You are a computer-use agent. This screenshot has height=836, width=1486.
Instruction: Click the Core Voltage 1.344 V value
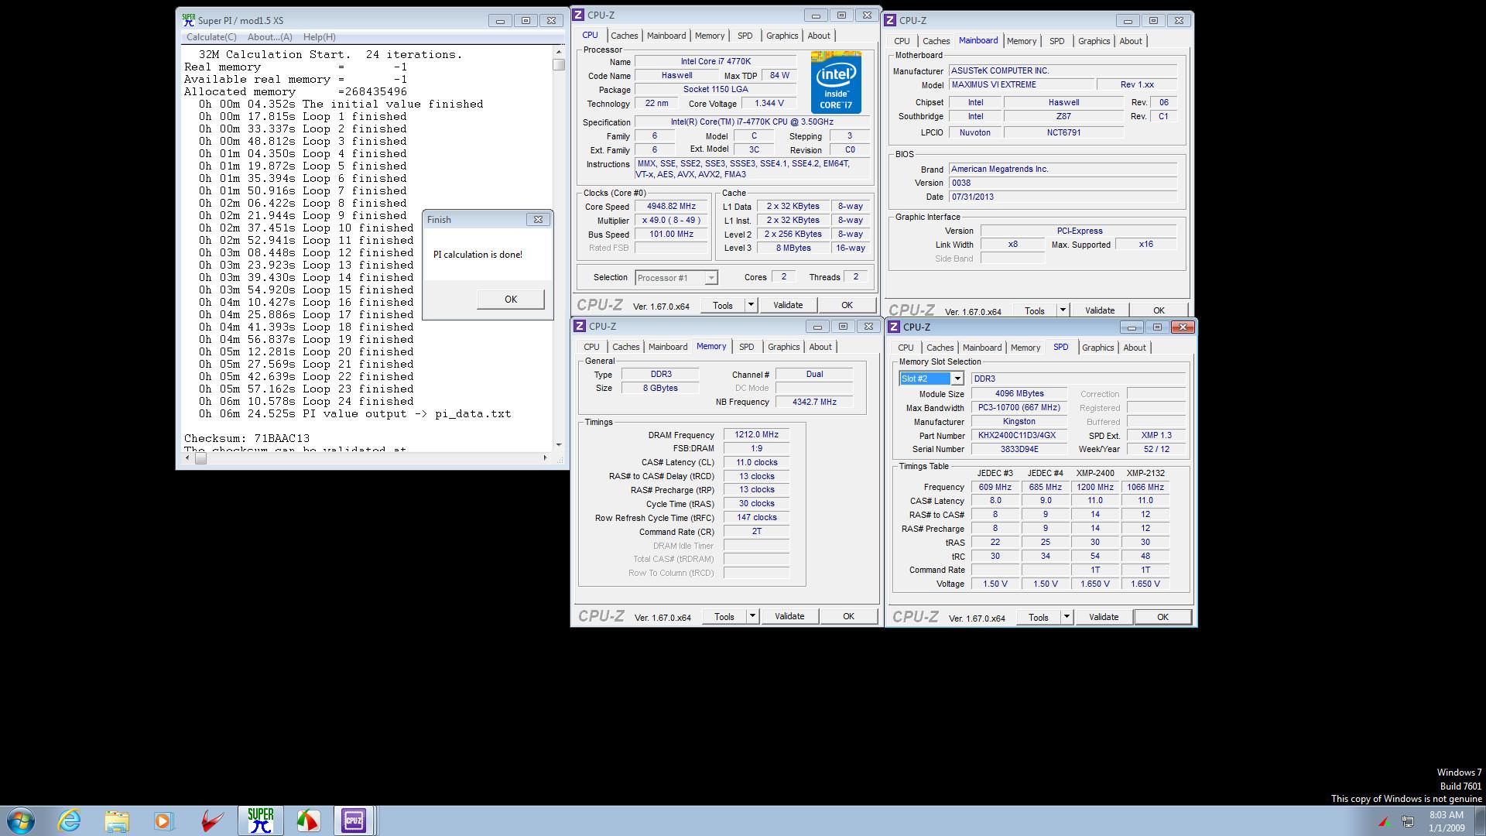click(x=769, y=103)
